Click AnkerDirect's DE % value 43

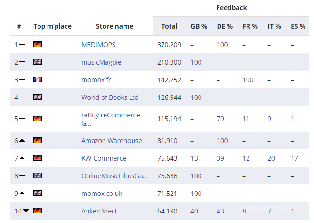pyautogui.click(x=220, y=211)
